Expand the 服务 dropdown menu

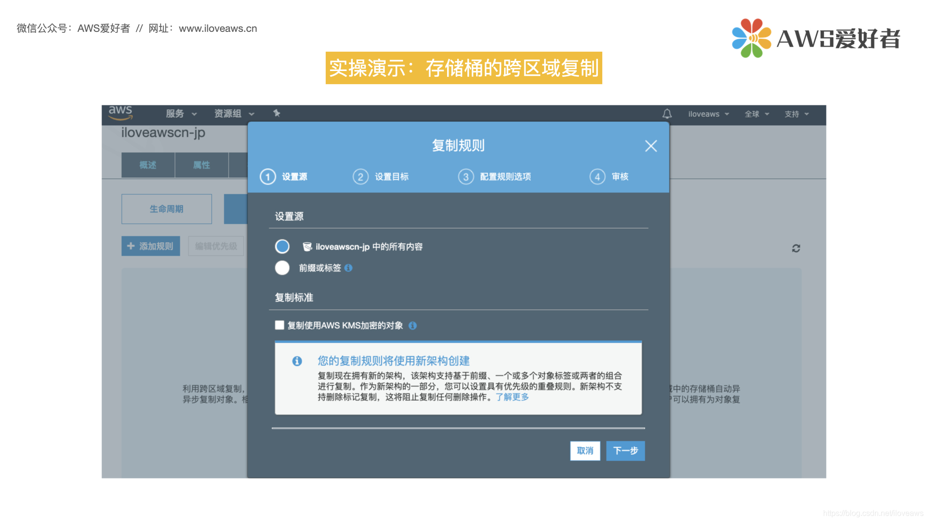(181, 114)
